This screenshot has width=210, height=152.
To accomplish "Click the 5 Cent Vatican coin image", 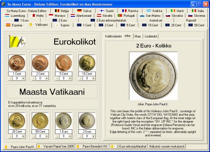I will 63,63.
